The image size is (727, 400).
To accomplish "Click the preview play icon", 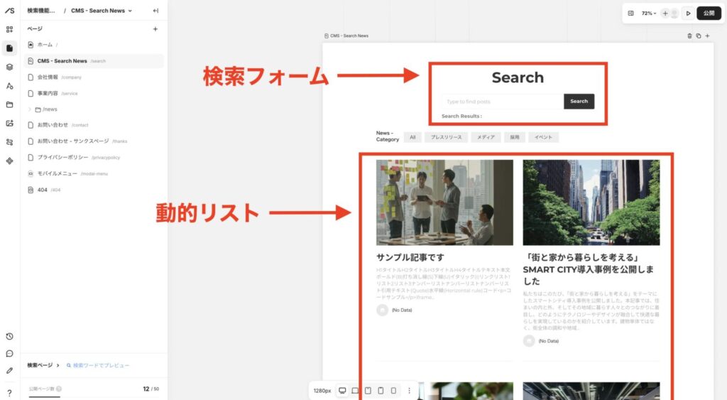I will tap(687, 13).
